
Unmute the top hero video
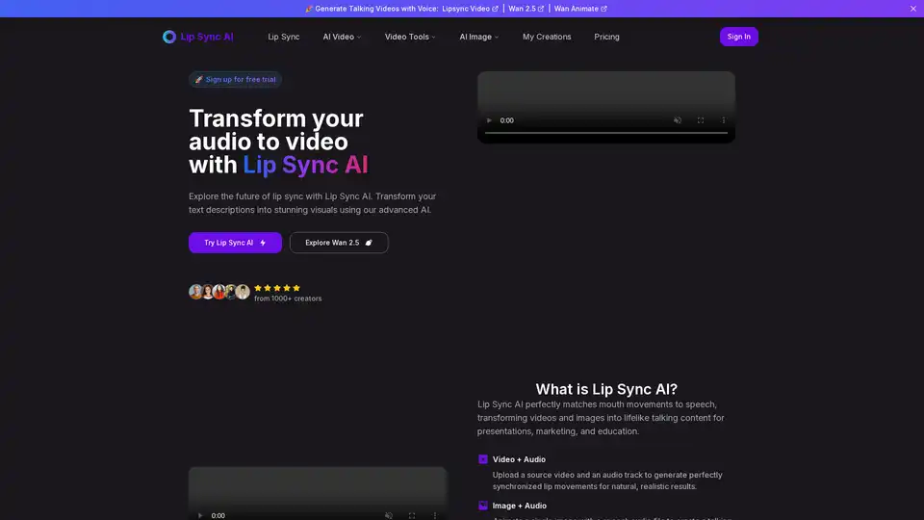(x=678, y=120)
